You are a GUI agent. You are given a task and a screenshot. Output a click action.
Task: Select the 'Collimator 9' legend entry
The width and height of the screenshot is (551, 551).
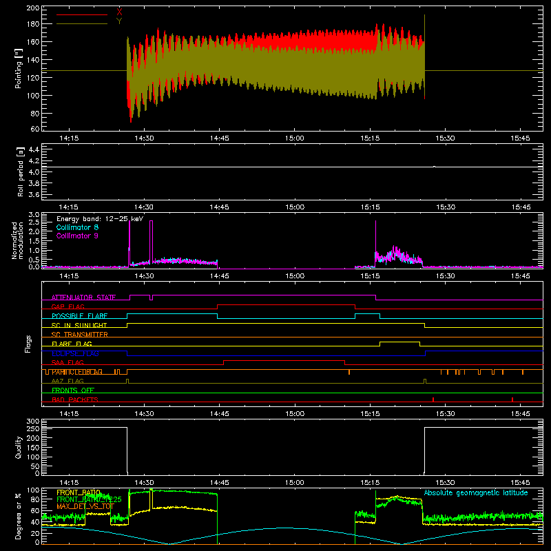coord(77,236)
